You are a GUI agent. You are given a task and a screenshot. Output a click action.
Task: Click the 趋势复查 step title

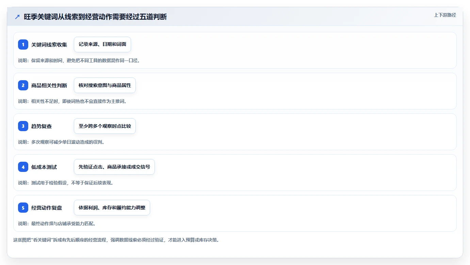point(42,126)
